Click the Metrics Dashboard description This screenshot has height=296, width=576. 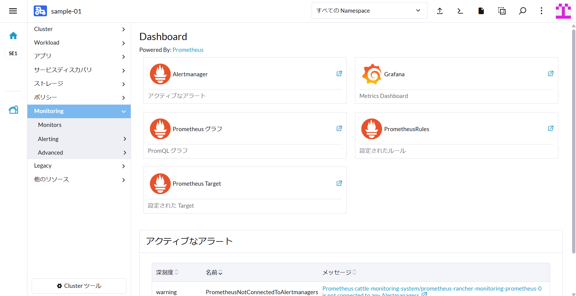[384, 96]
